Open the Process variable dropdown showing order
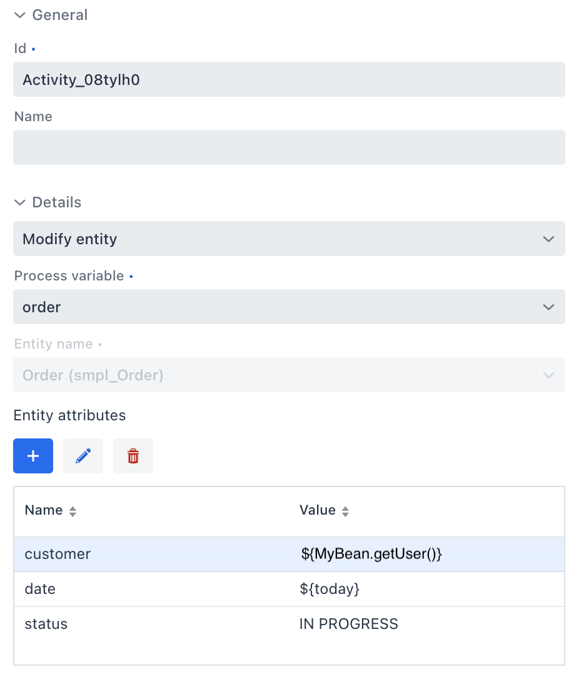Image resolution: width=579 pixels, height=677 pixels. click(289, 307)
